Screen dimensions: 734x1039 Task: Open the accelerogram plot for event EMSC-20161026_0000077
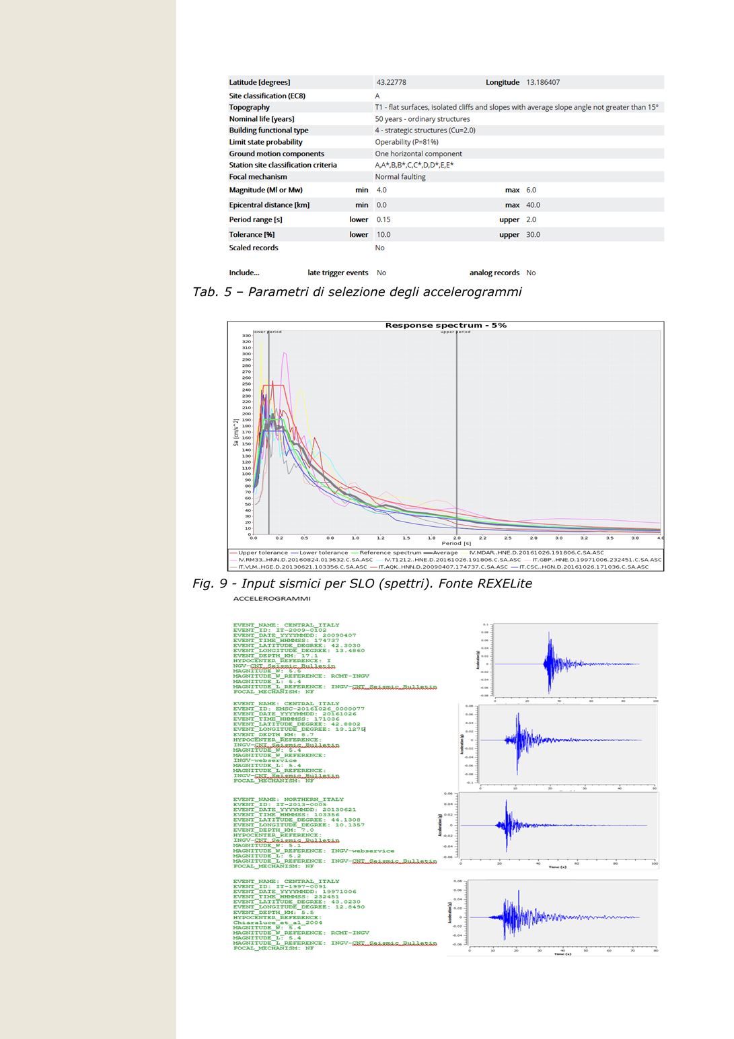point(560,746)
